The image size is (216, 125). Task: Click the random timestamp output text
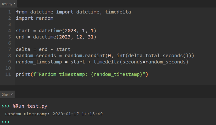[54, 114]
